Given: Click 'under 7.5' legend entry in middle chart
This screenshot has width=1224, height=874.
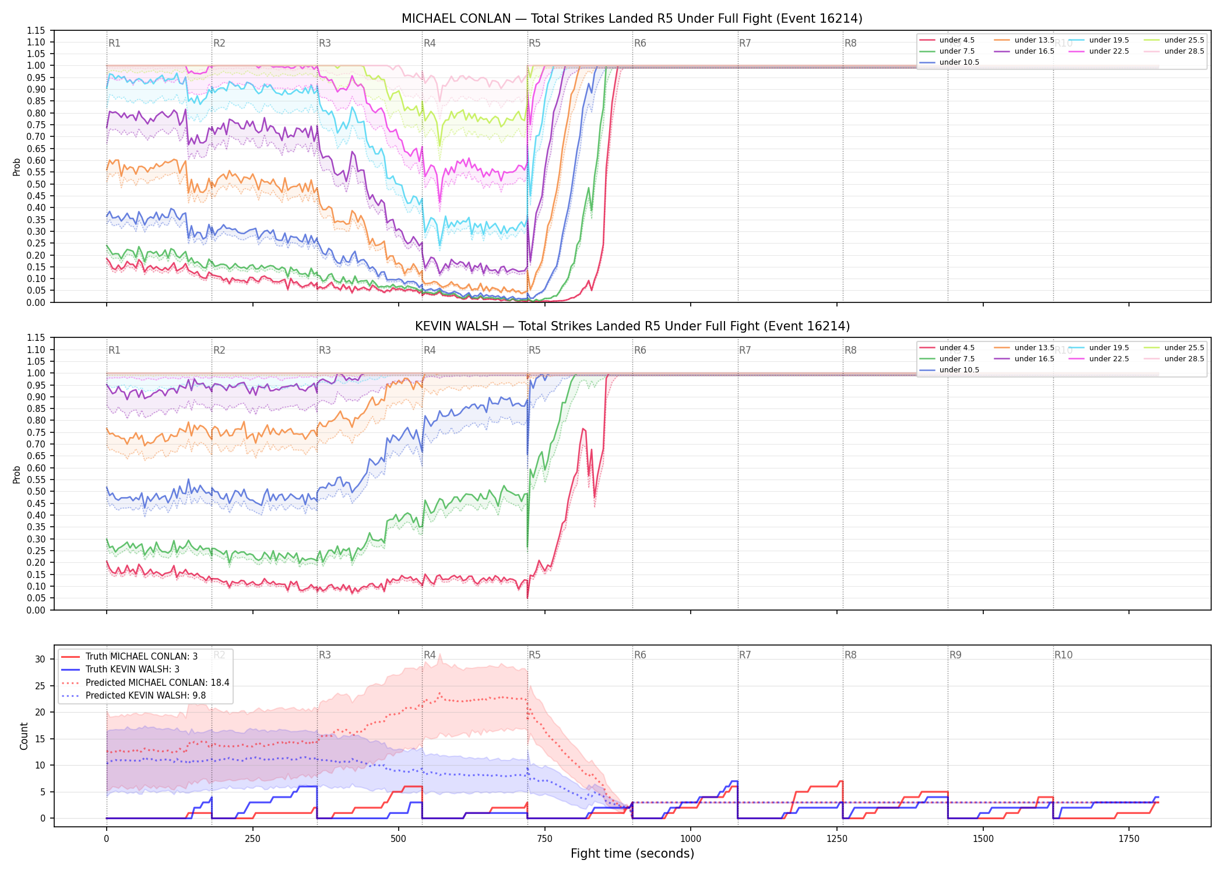Looking at the screenshot, I should click(947, 359).
